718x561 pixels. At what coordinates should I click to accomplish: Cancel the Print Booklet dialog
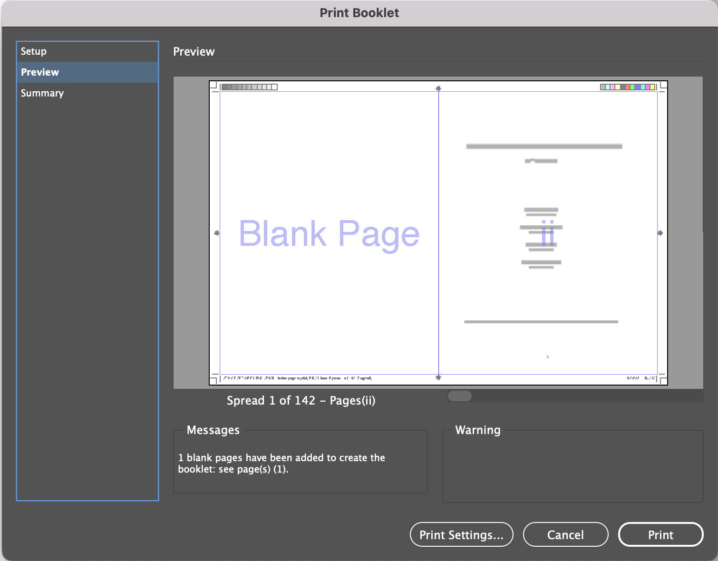point(565,534)
